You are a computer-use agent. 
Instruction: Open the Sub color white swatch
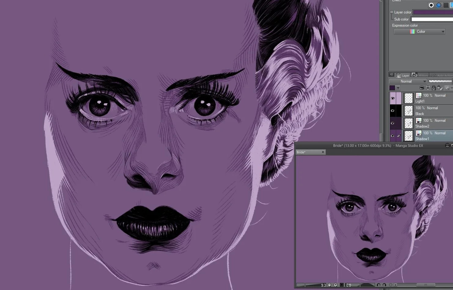[x=432, y=19]
